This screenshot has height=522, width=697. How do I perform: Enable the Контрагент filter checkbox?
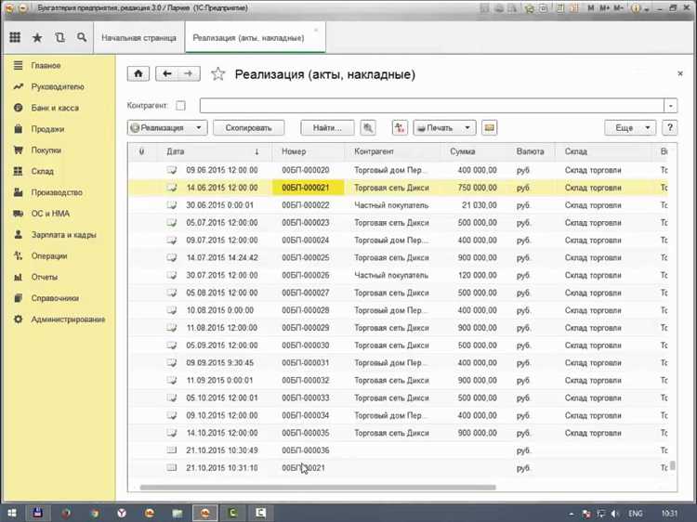(x=180, y=106)
